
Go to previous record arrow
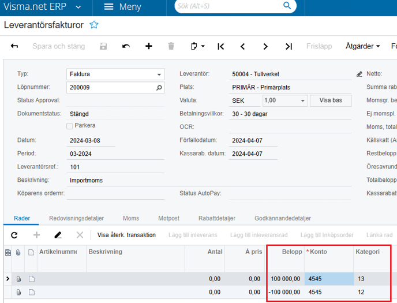(242, 46)
